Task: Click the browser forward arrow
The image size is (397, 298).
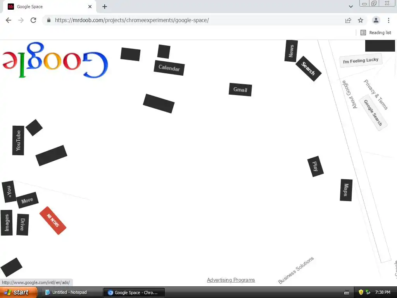Action: point(21,20)
